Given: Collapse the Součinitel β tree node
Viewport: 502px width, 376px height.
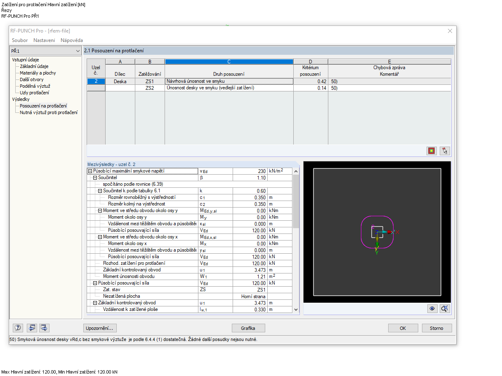Looking at the screenshot, I should (x=95, y=177).
